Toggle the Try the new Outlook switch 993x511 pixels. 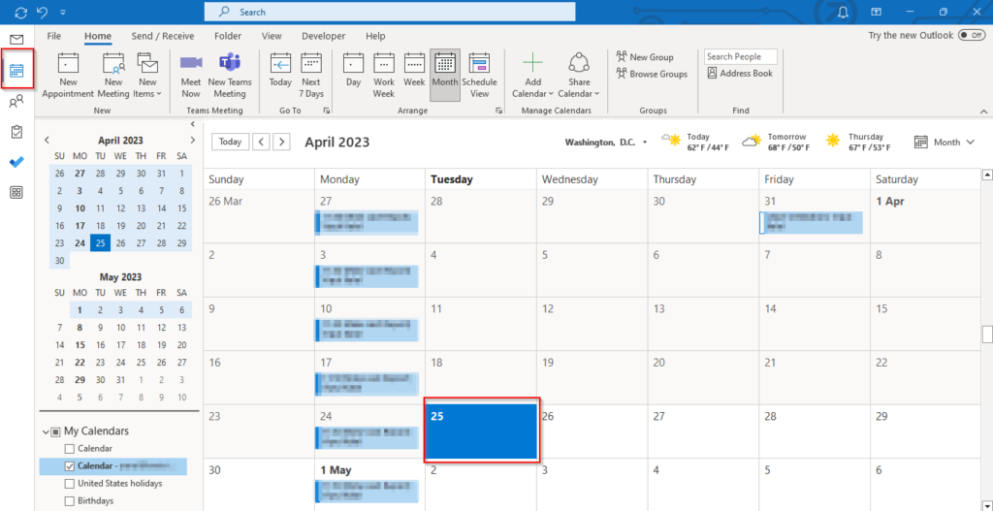tap(972, 36)
